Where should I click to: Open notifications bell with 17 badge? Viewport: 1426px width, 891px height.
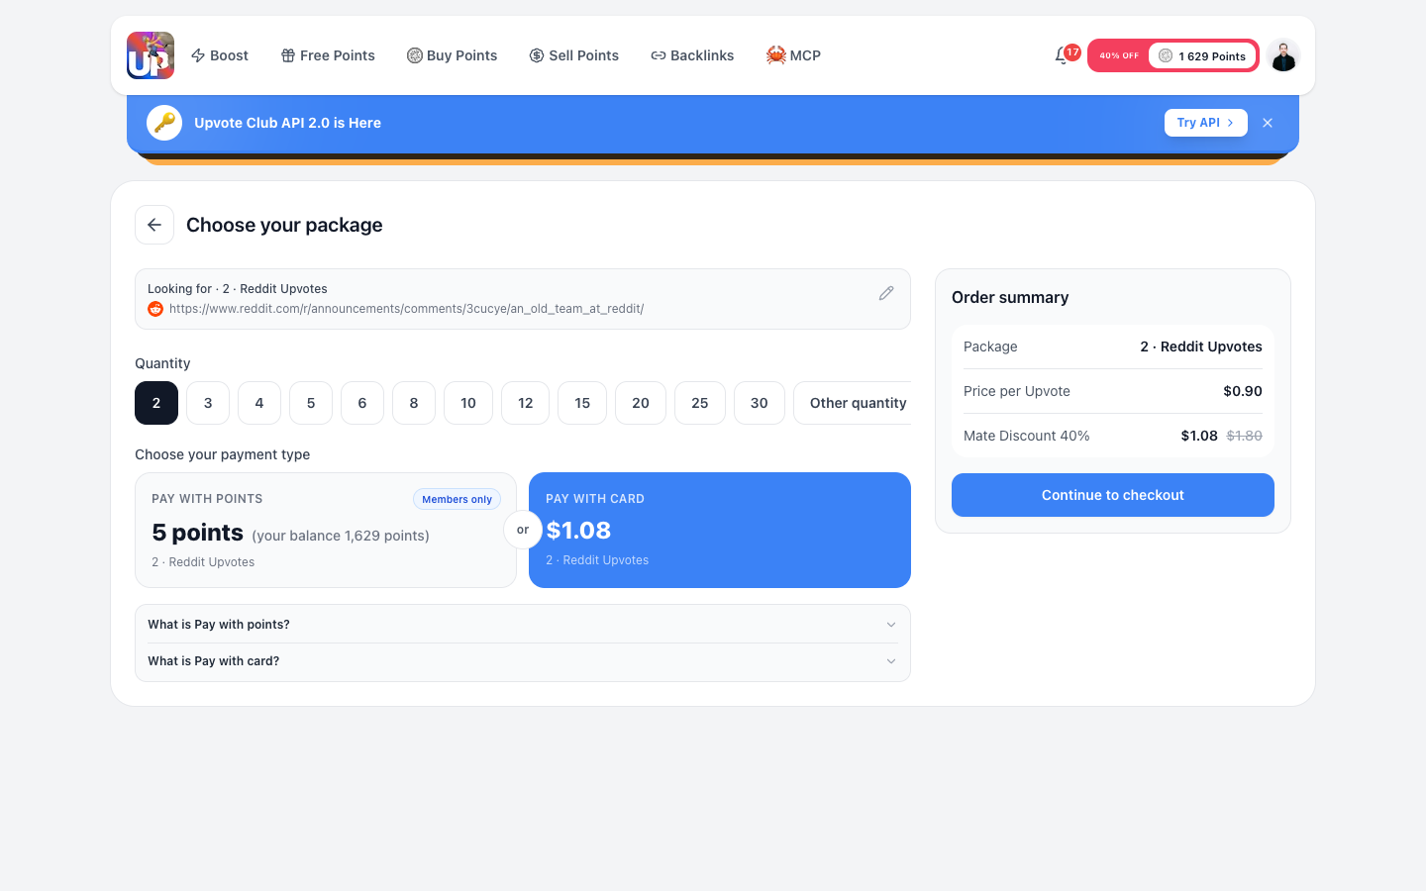point(1064,55)
